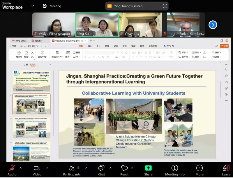Image resolution: width=233 pixels, height=178 pixels.
Task: Click the slide panel vertical scrollbar
Action: pyautogui.click(x=53, y=102)
